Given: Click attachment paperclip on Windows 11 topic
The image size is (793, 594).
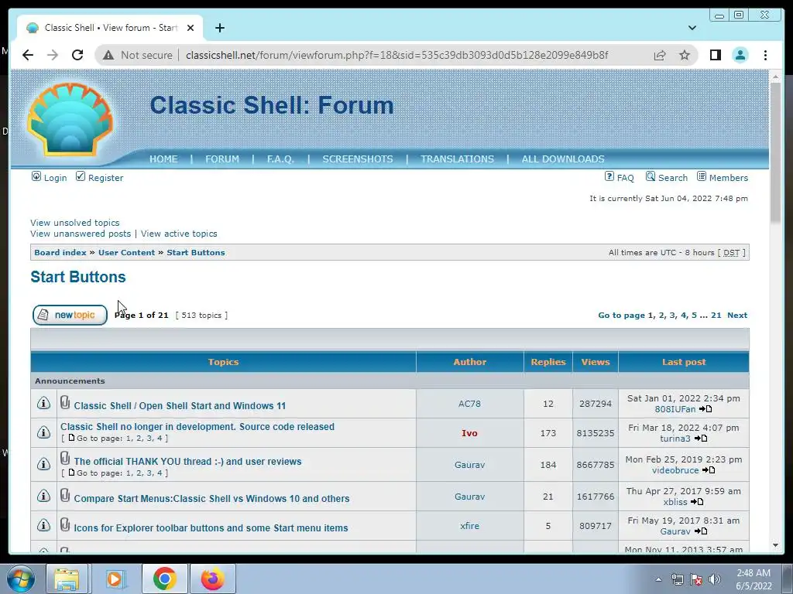Looking at the screenshot, I should click(65, 402).
